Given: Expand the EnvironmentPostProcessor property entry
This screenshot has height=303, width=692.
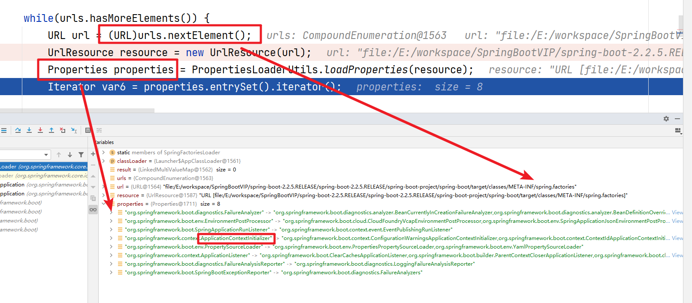Looking at the screenshot, I should pyautogui.click(x=111, y=221).
